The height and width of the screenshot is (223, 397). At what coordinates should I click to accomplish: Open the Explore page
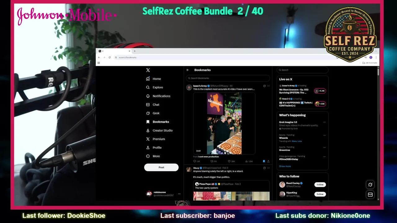[154, 87]
